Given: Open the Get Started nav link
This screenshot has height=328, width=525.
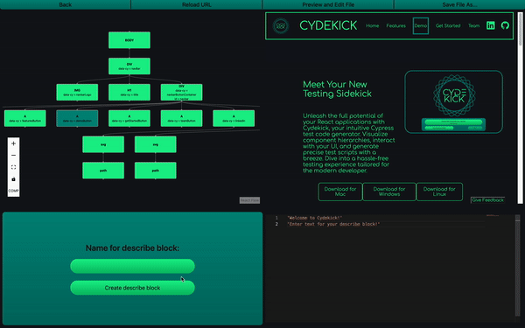Looking at the screenshot, I should (x=448, y=25).
